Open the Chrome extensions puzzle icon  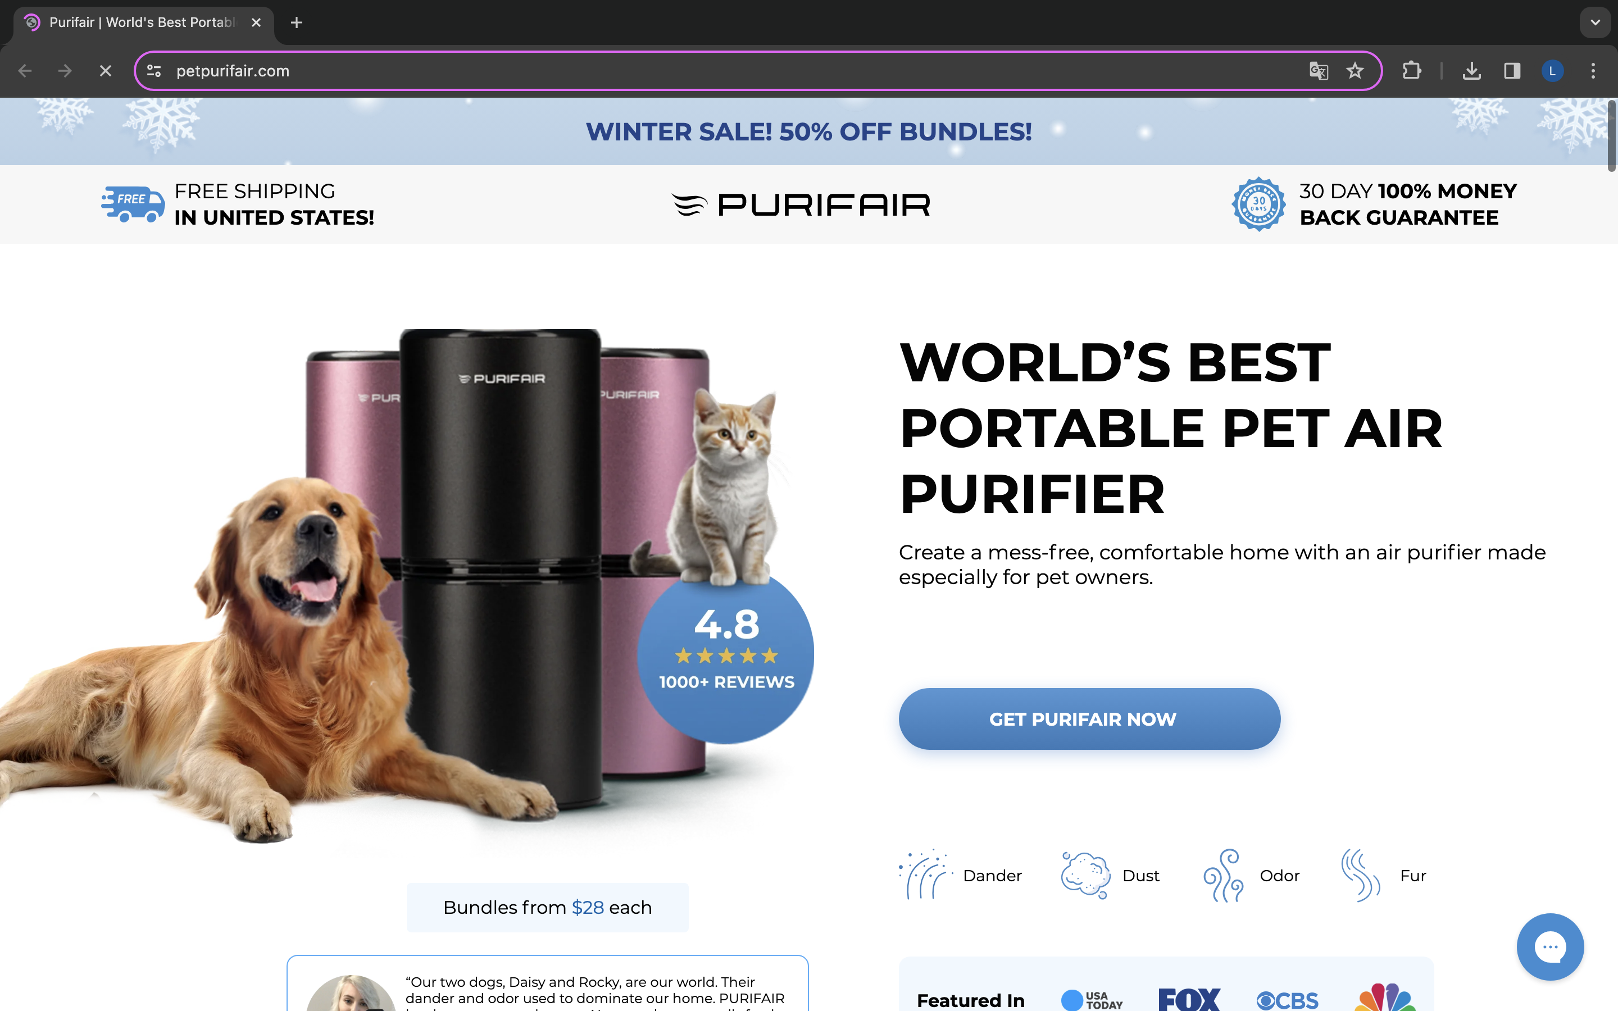pos(1411,71)
